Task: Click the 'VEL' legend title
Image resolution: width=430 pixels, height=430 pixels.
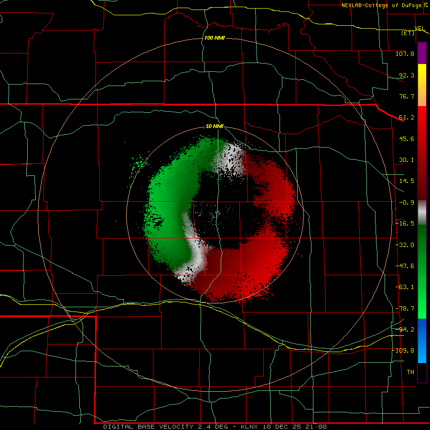Action: 419,28
